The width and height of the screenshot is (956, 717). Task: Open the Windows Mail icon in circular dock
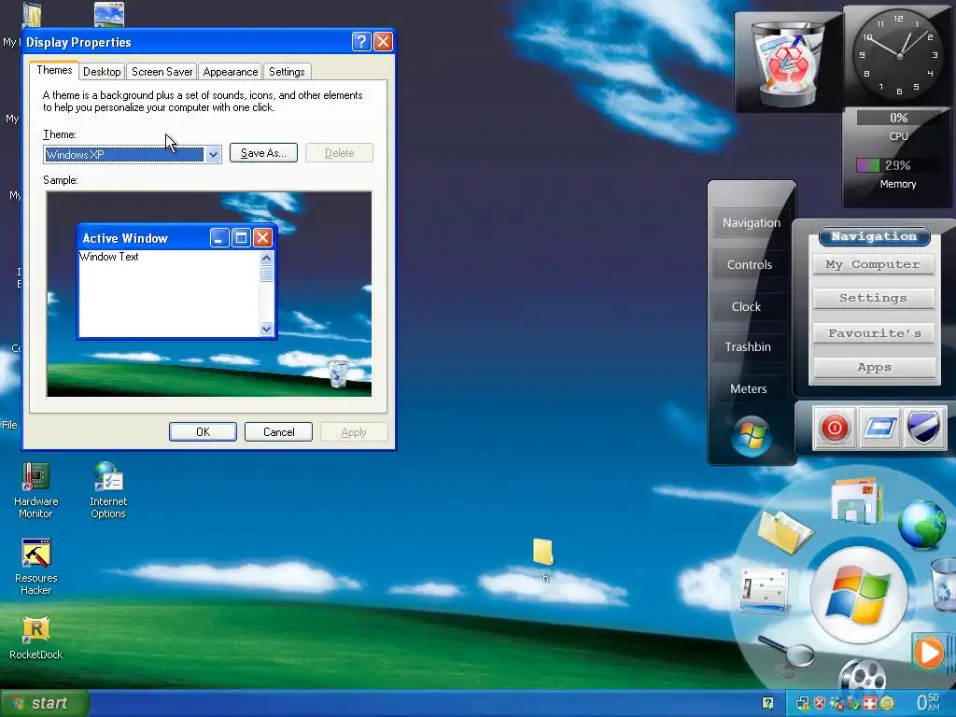coord(857,501)
